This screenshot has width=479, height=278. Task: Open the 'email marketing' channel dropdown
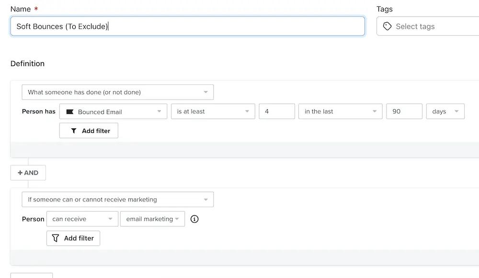(152, 219)
